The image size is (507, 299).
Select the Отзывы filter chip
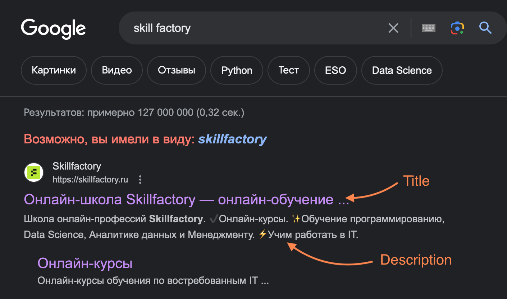(177, 70)
